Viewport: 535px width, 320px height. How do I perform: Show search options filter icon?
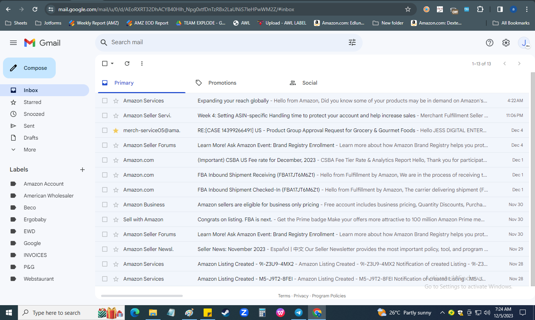tap(352, 42)
